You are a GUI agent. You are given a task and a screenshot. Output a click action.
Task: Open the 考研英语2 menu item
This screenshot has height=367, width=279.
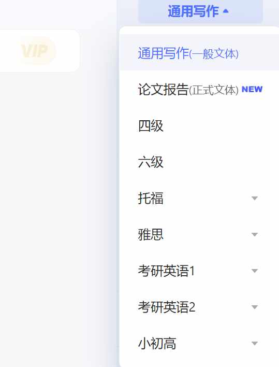pyautogui.click(x=199, y=307)
